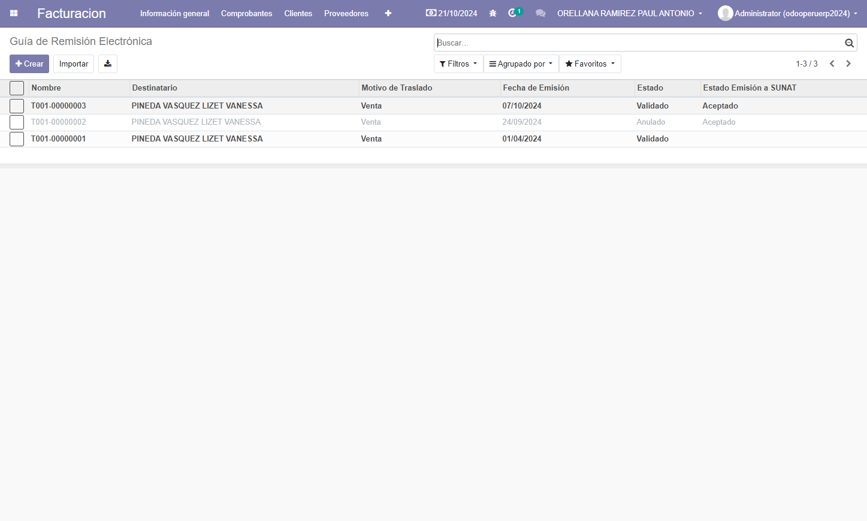
Task: Click the bug debug icon
Action: click(x=493, y=13)
